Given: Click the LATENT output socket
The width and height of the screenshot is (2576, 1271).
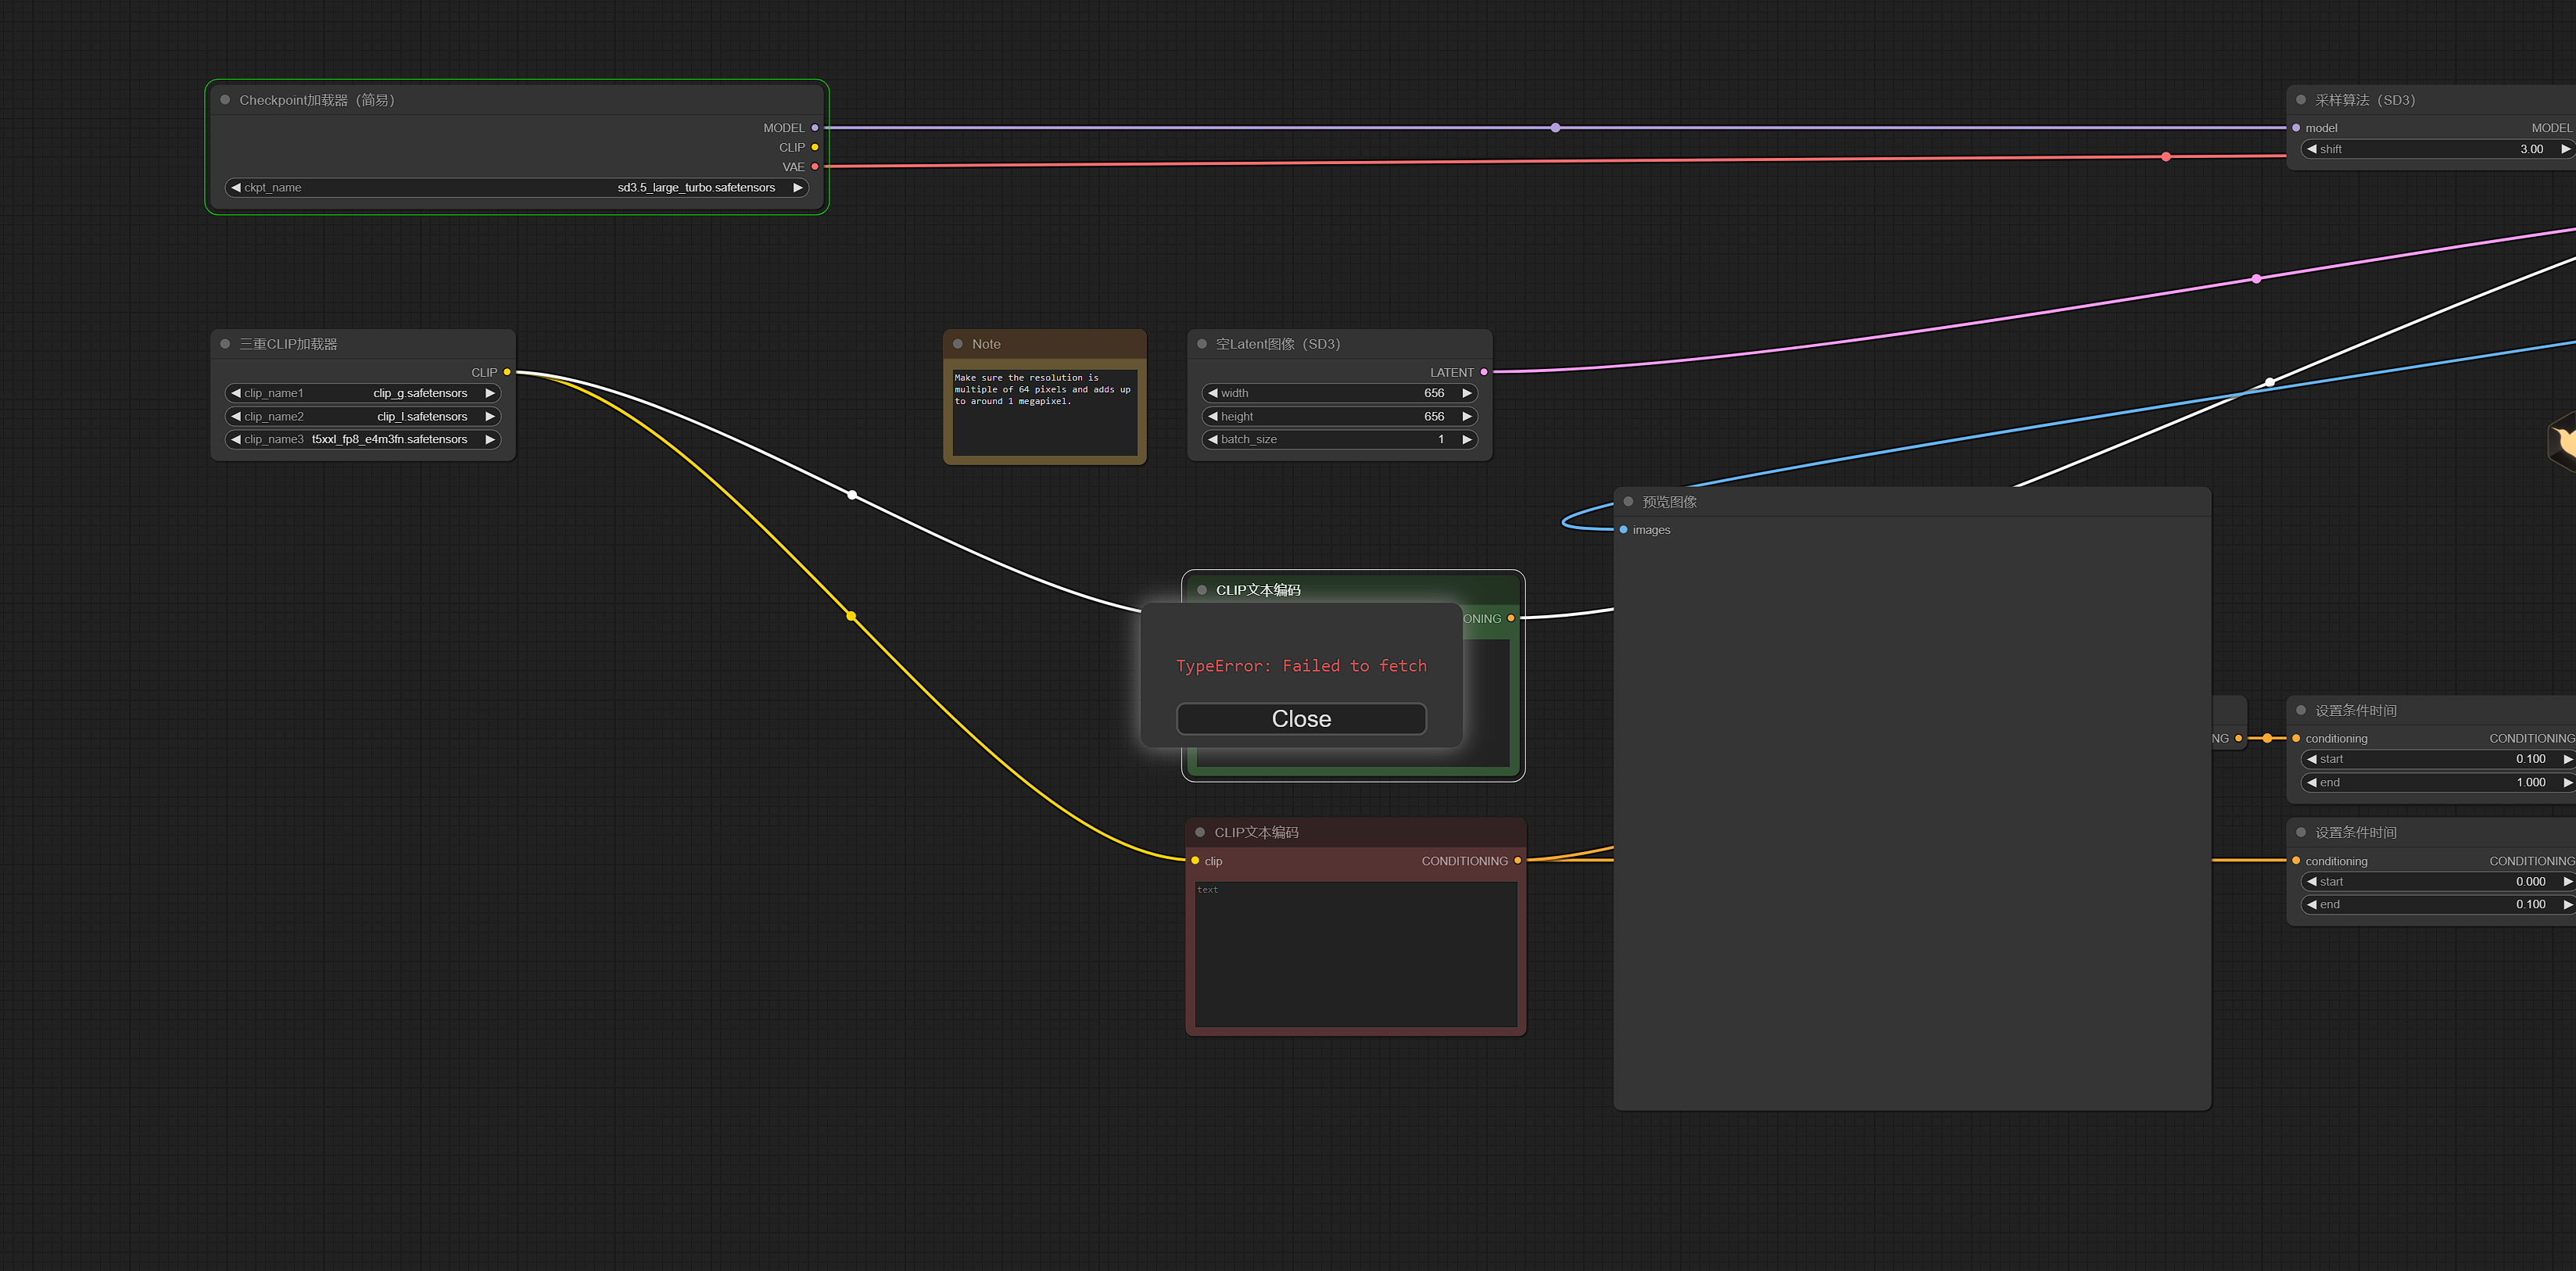Looking at the screenshot, I should tap(1484, 372).
